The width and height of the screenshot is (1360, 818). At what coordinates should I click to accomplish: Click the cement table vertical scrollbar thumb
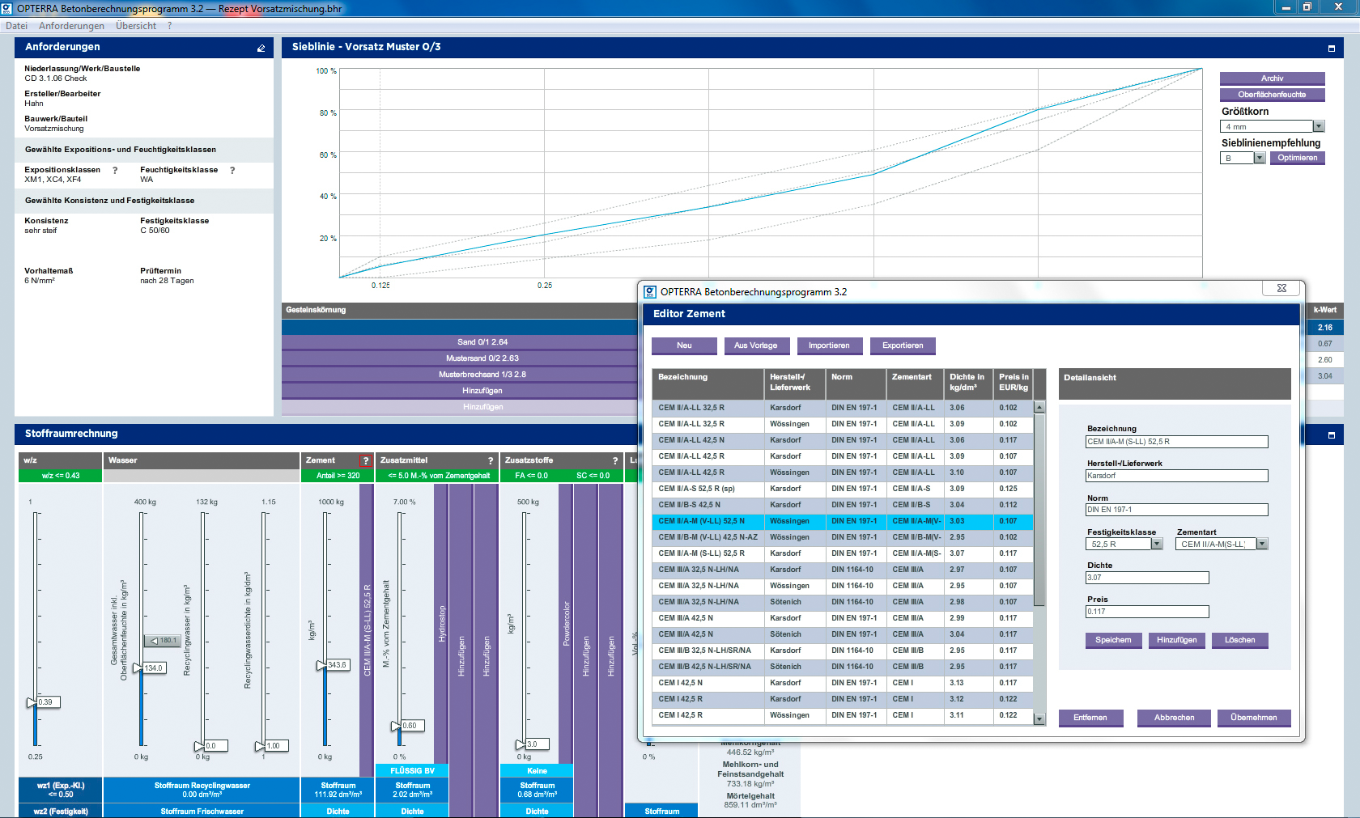tap(1039, 510)
